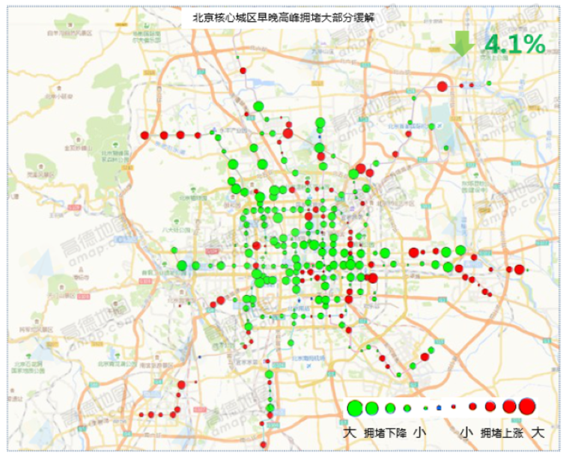The height and width of the screenshot is (459, 569).
Task: Click the smallest green legend circle
Action: point(425,408)
